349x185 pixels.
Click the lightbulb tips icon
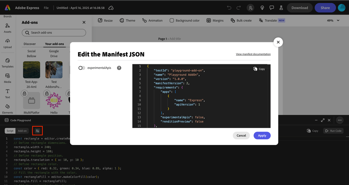click(262, 8)
